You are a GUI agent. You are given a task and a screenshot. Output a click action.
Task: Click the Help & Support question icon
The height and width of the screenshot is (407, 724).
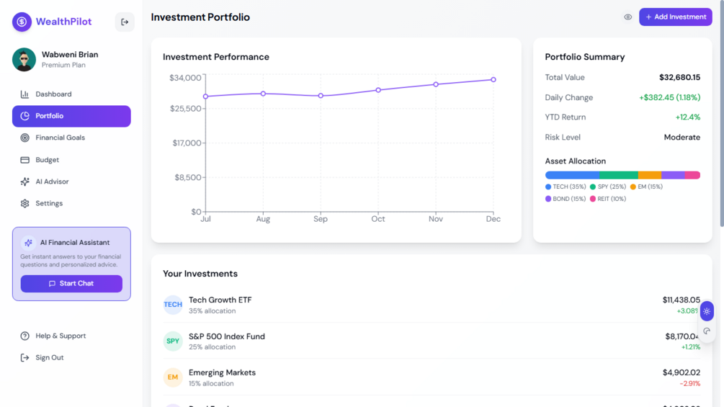(x=24, y=336)
